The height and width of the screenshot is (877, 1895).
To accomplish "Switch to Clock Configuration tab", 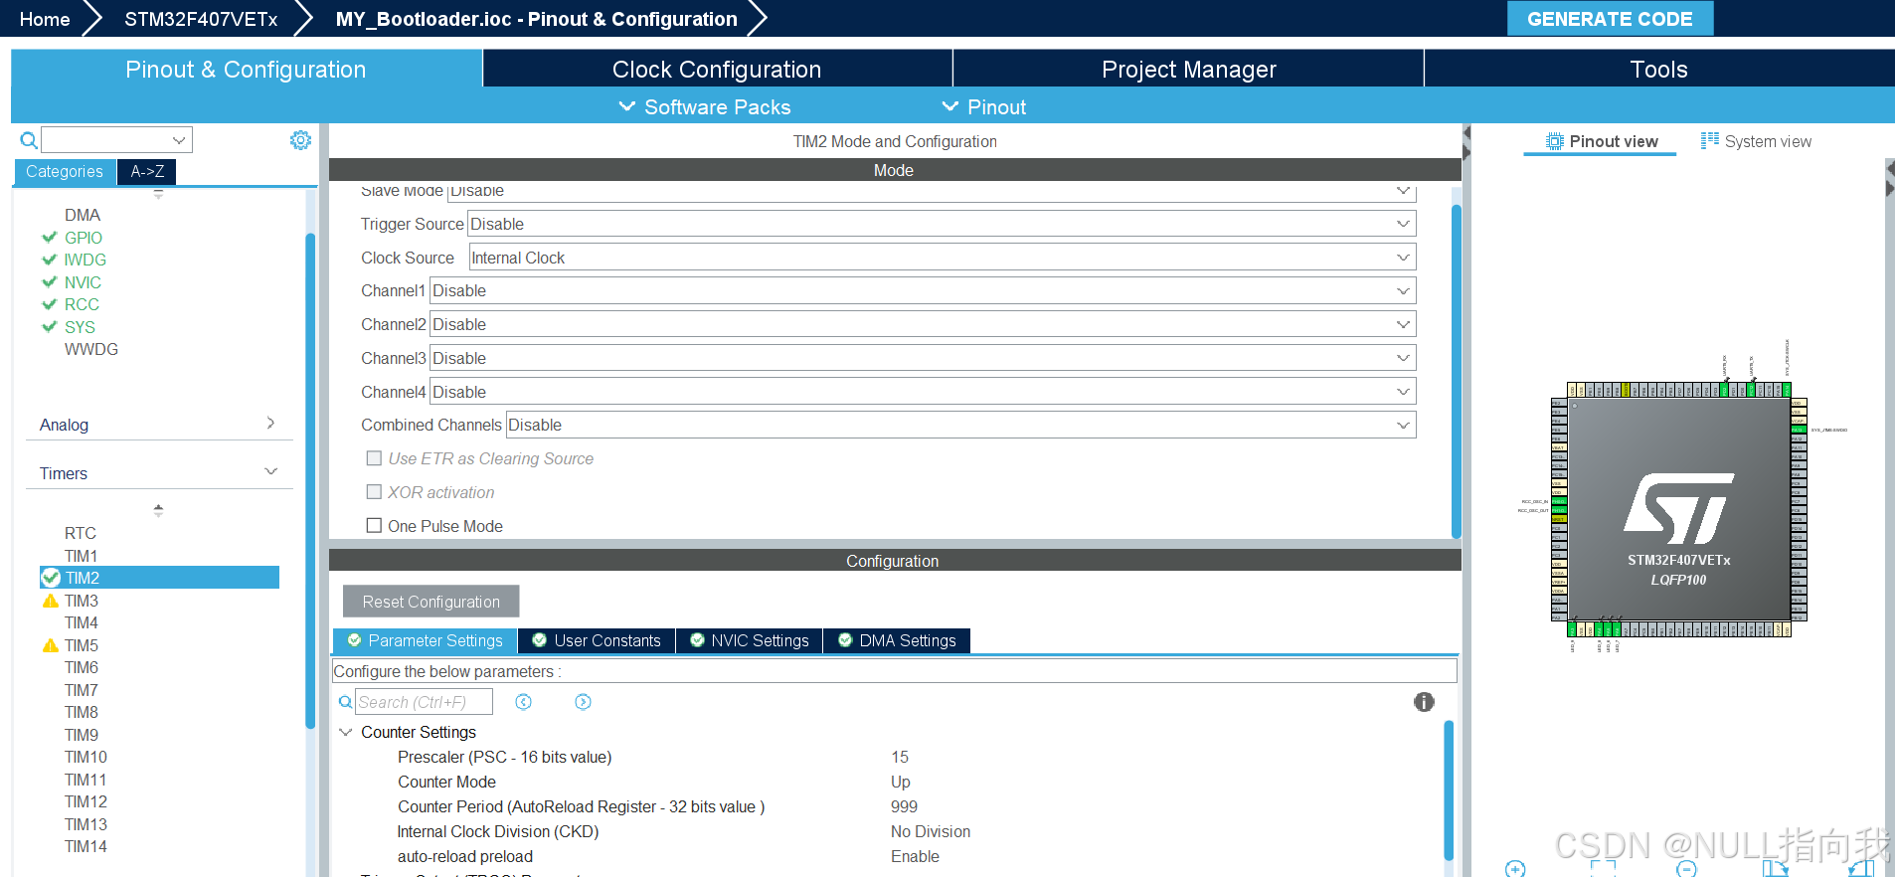I will pos(717,69).
